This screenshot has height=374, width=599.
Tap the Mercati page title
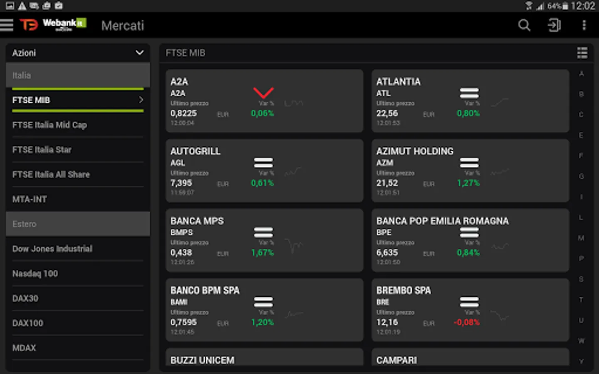coord(123,26)
